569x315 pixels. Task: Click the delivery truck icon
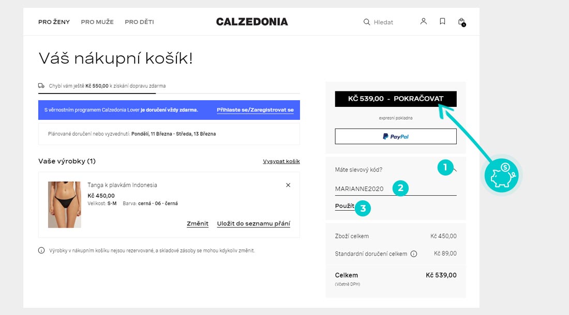point(41,86)
